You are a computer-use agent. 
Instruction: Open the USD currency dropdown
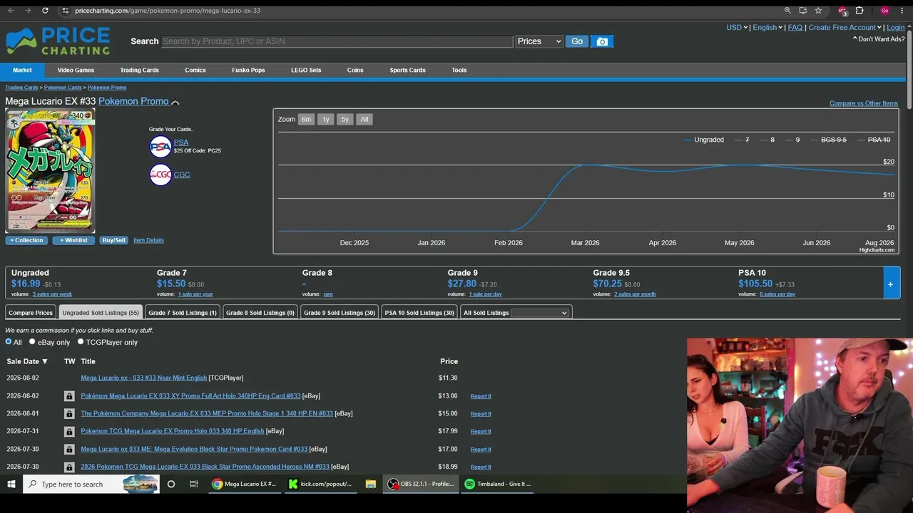pyautogui.click(x=737, y=28)
